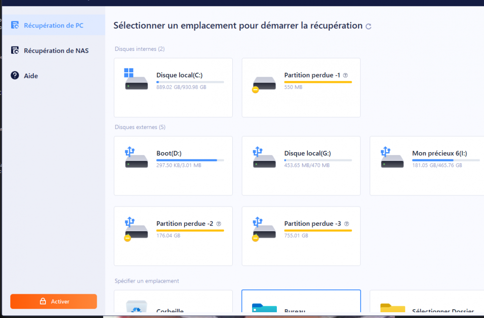Select the Partition perdue -2 drive icon
Viewport: 484px width, 318px height.
136,229
